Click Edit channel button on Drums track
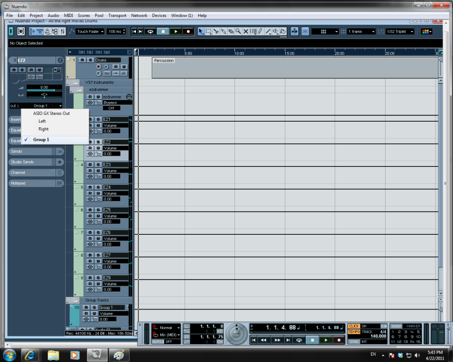This screenshot has height=362, width=453. [x=99, y=74]
